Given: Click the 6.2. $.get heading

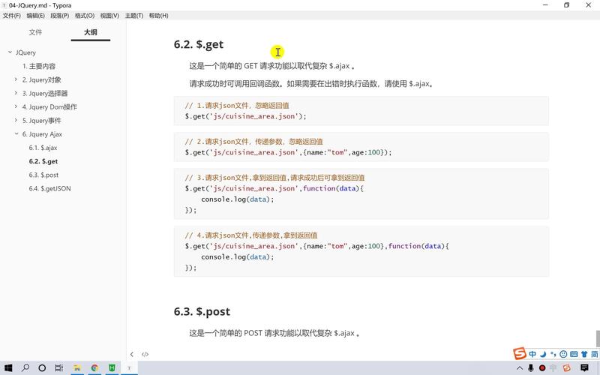Looking at the screenshot, I should (199, 44).
